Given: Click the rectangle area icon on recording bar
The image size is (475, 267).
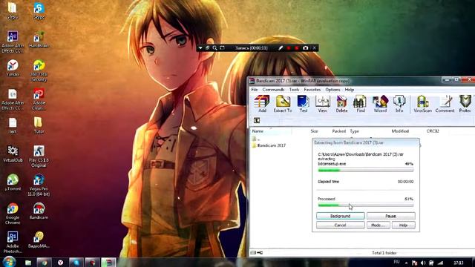Looking at the screenshot, I should pos(222,47).
